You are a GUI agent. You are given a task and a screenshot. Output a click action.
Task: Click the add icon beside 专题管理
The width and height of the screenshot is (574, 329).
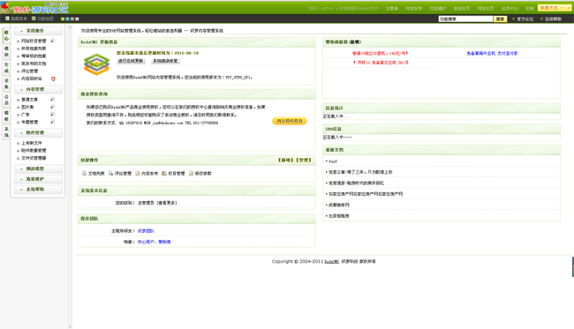[x=52, y=122]
